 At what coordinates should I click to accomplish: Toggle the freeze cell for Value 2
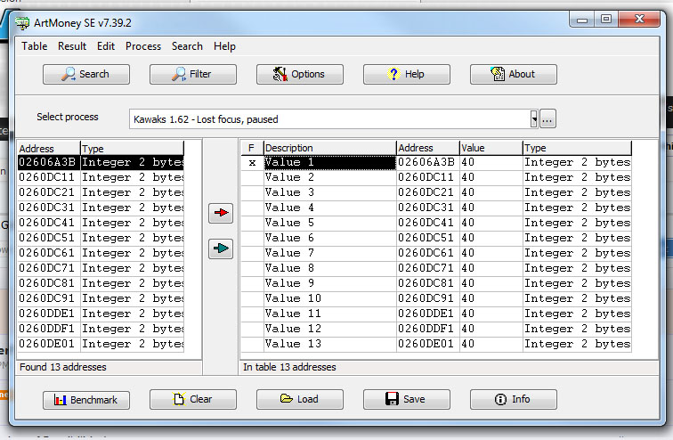click(x=252, y=178)
